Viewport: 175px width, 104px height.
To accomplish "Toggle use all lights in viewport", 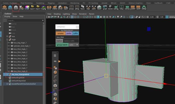I will click(110, 17).
